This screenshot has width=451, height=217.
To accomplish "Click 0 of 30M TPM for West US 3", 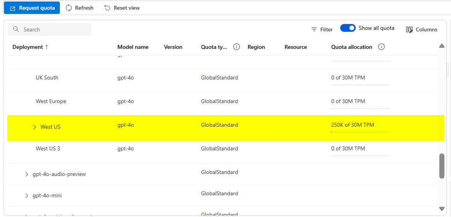I will coord(348,149).
